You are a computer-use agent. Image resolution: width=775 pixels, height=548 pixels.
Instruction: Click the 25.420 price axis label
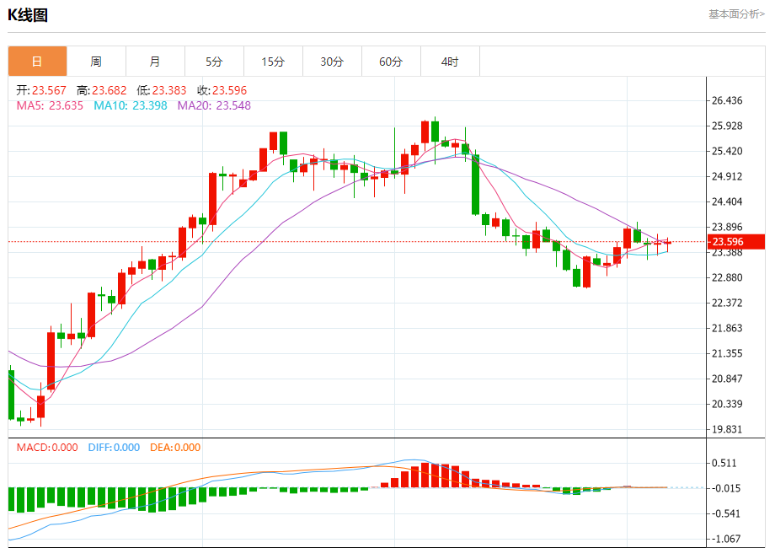click(726, 152)
